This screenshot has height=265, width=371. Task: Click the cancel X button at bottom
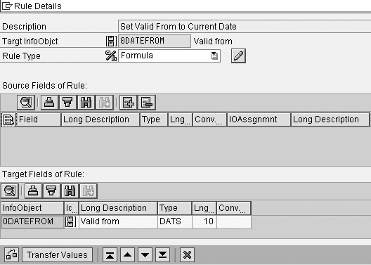pos(187,255)
